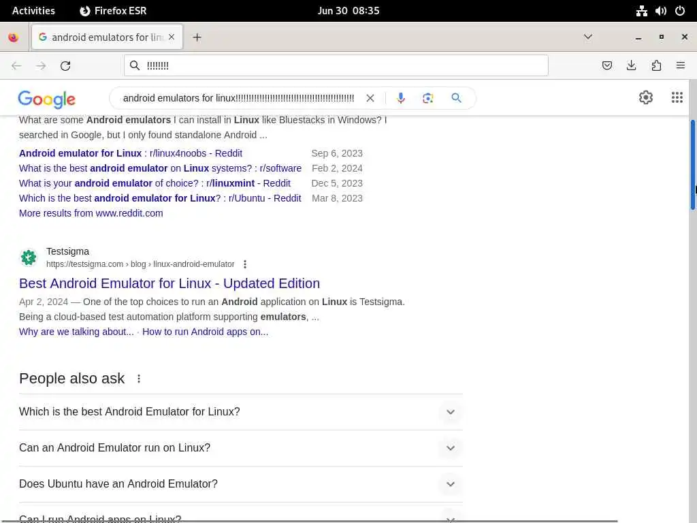Click the address bar search magnifier icon
This screenshot has width=697, height=523.
point(135,66)
